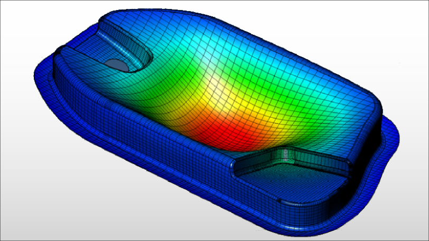Select the gray circular cutout in upper recess
Viewport: 429px width, 241px height.
[x=116, y=65]
